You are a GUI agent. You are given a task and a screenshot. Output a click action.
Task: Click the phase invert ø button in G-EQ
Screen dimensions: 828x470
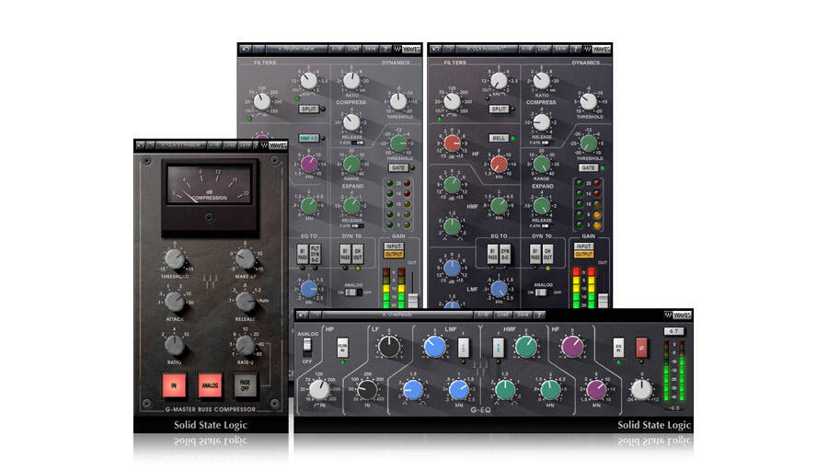[x=641, y=348]
